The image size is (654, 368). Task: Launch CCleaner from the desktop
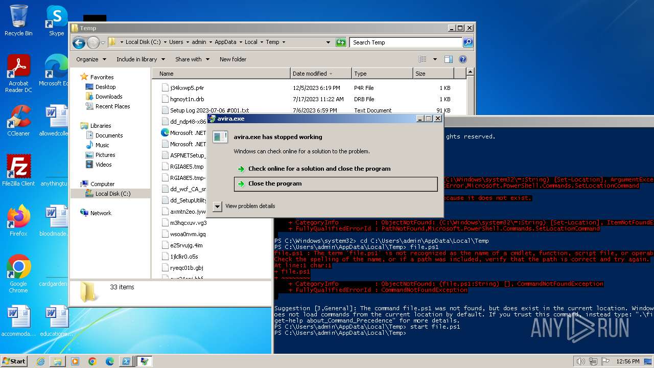pos(18,121)
